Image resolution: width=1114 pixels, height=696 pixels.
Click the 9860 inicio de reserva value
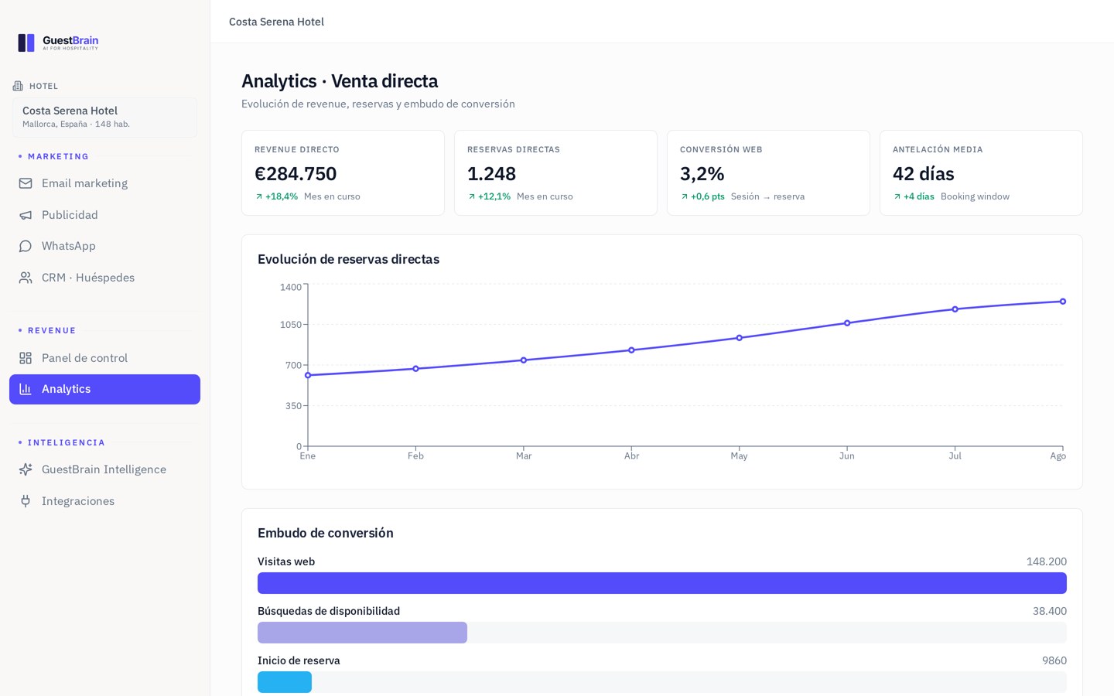(x=1054, y=660)
